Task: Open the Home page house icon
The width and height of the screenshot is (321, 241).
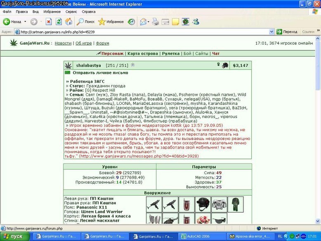Action: pyautogui.click(x=68, y=21)
